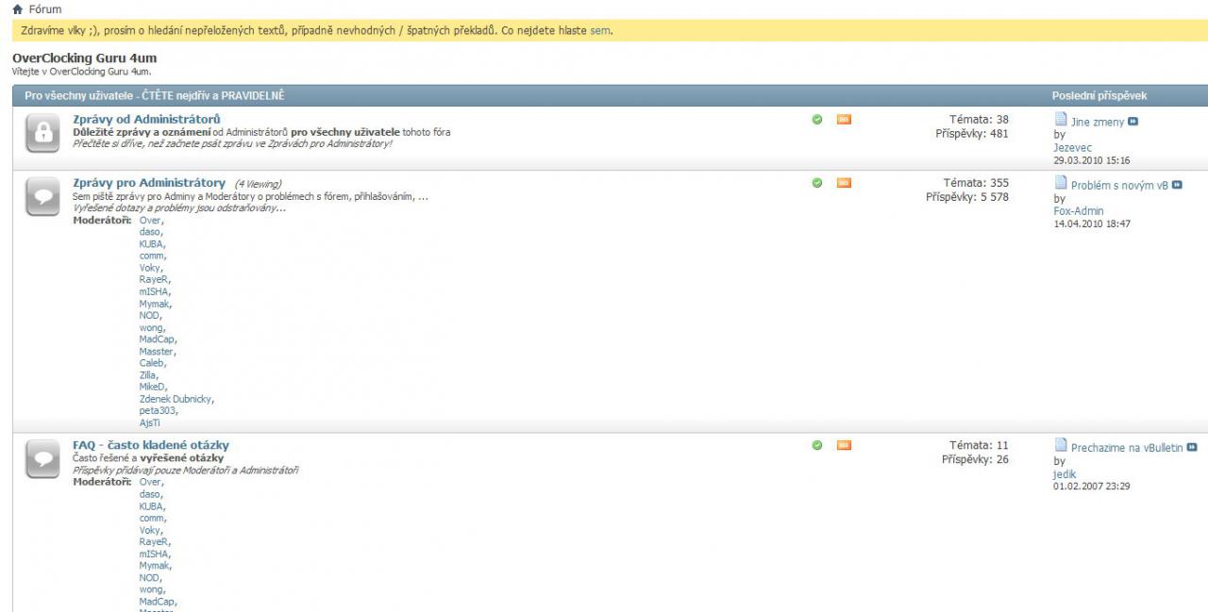This screenshot has width=1208, height=612.
Task: Click the 'sem' link in yellow notice
Action: click(600, 30)
